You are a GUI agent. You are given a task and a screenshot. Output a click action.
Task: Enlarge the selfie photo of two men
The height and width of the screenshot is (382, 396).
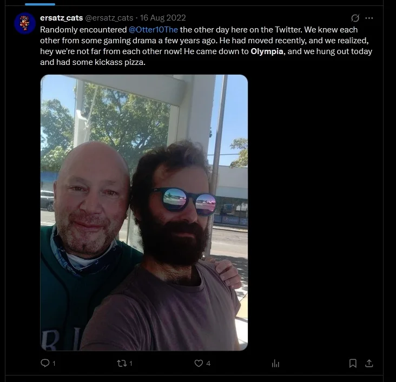pos(144,213)
